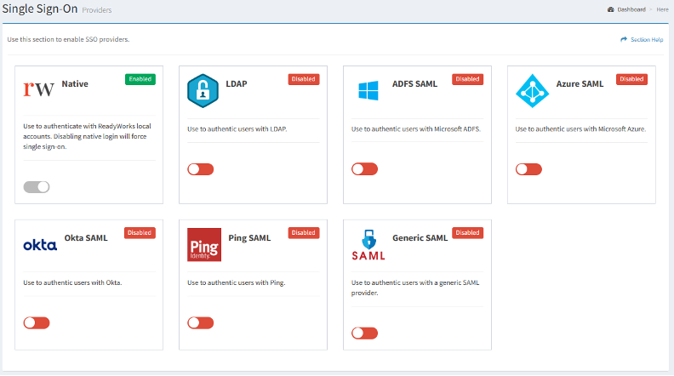Screen dimensions: 674x376
Task: Click the Okta logo
Action: (x=39, y=245)
